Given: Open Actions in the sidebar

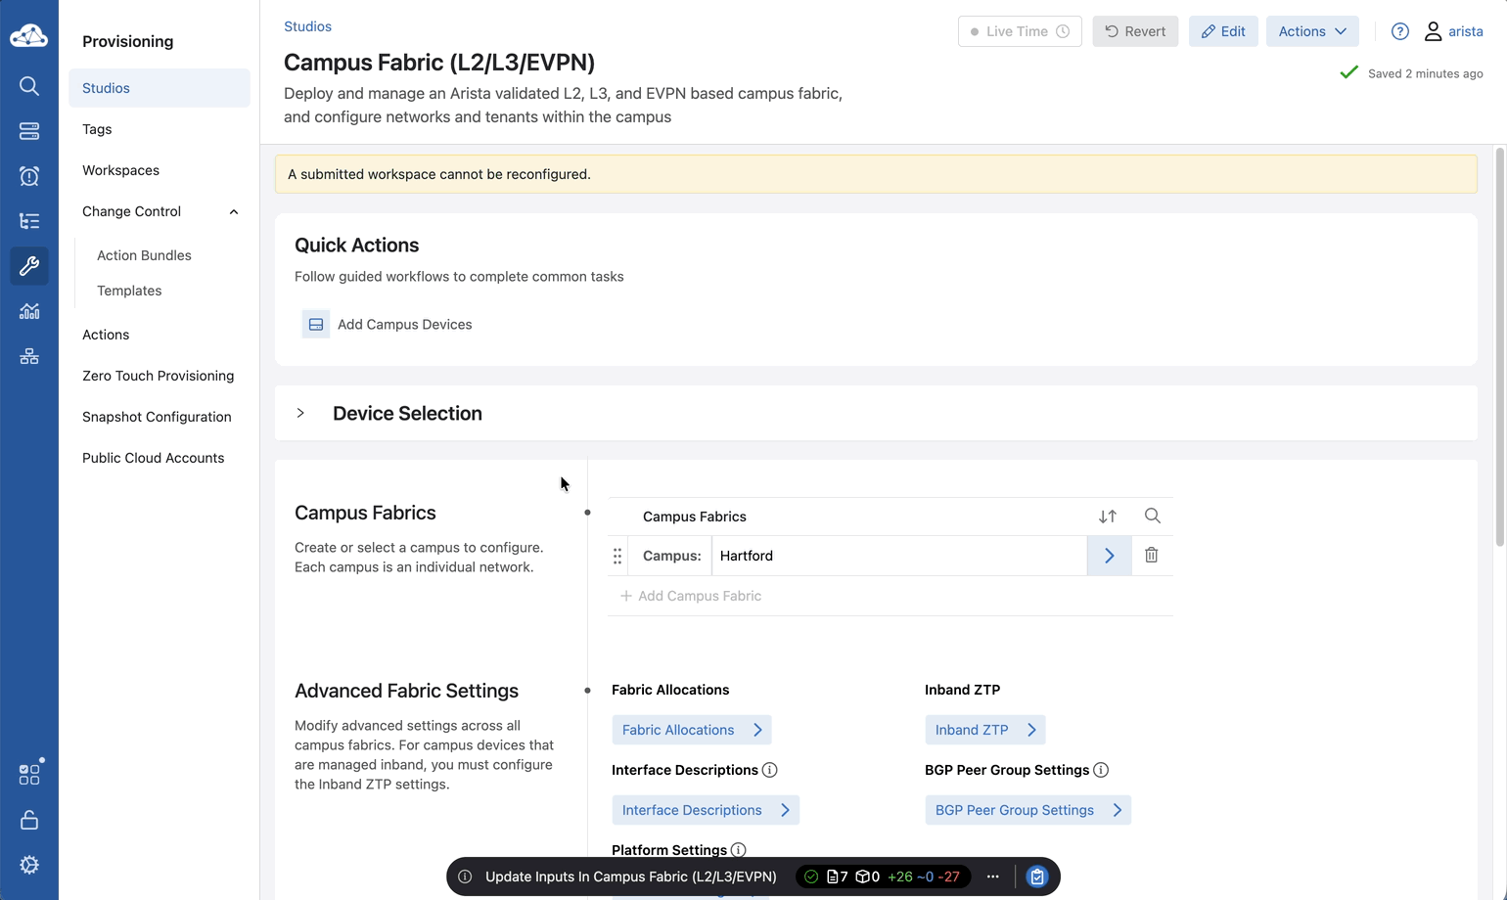Looking at the screenshot, I should click(x=106, y=335).
